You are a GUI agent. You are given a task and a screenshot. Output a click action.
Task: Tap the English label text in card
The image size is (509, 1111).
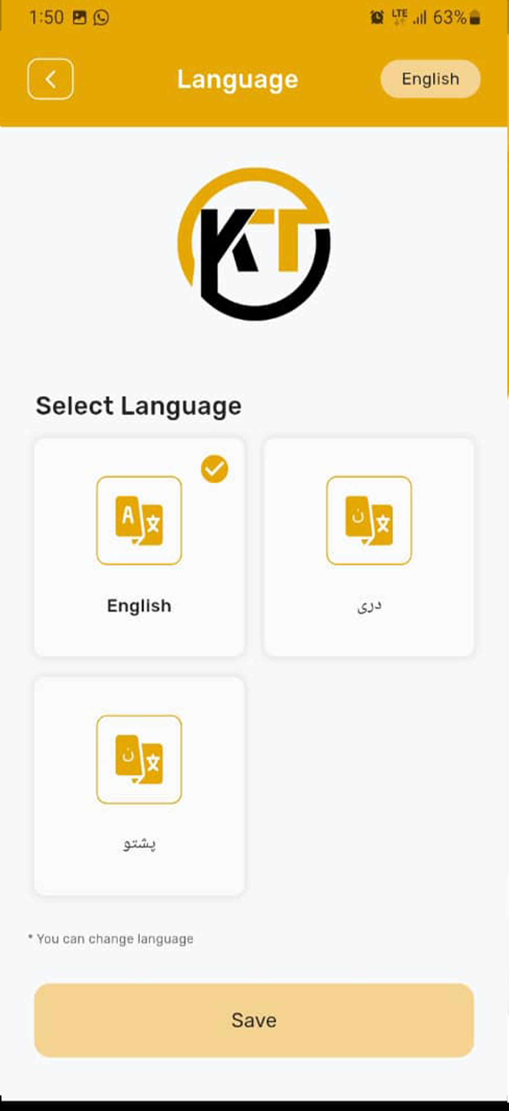coord(139,606)
